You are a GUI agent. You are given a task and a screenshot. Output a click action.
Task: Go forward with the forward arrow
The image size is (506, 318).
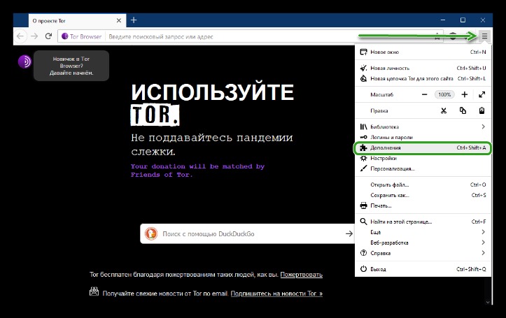[x=34, y=36]
